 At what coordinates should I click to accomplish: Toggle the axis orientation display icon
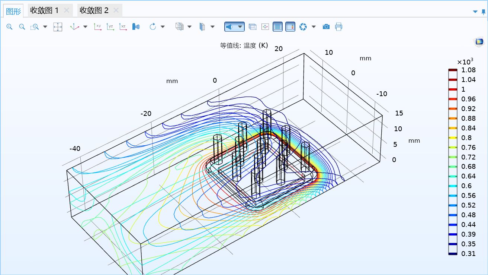pos(265,27)
